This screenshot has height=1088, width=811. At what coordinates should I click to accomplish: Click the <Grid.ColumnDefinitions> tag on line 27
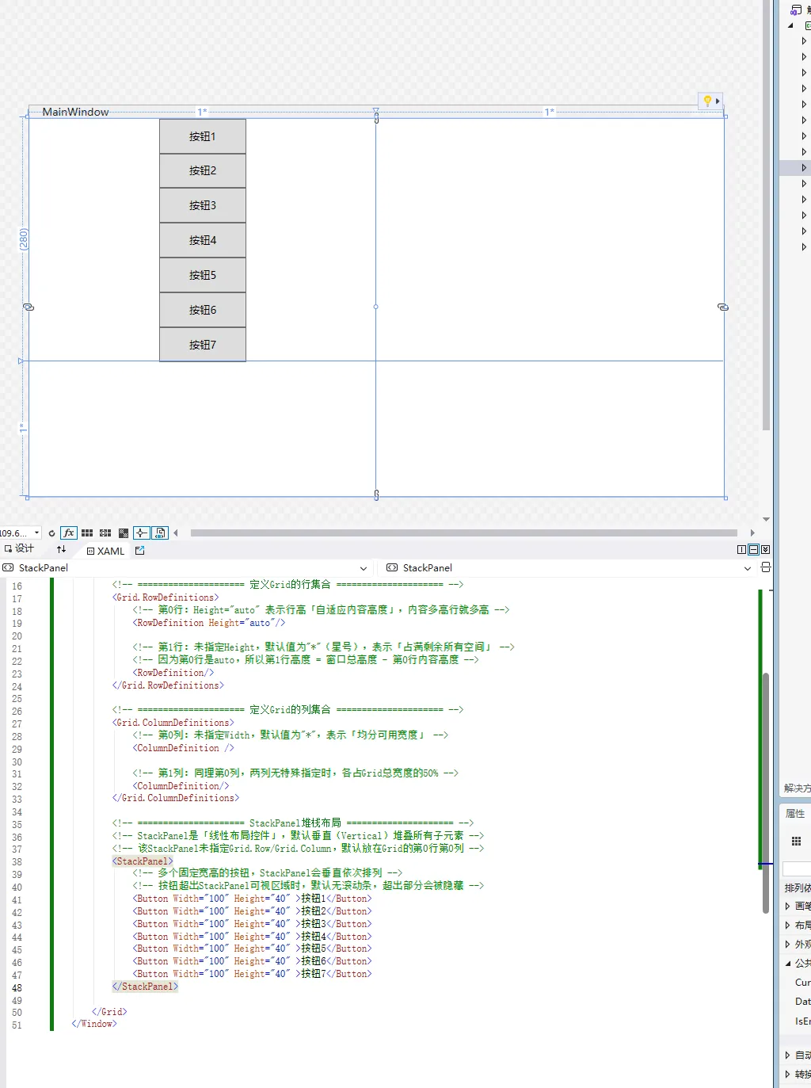point(173,723)
